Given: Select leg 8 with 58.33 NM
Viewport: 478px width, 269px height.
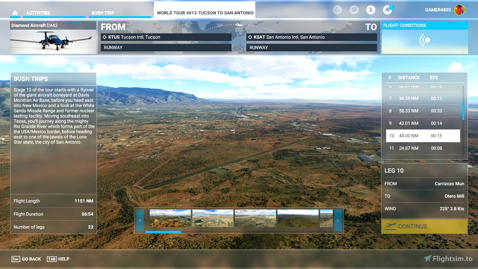Looking at the screenshot, I should [423, 111].
